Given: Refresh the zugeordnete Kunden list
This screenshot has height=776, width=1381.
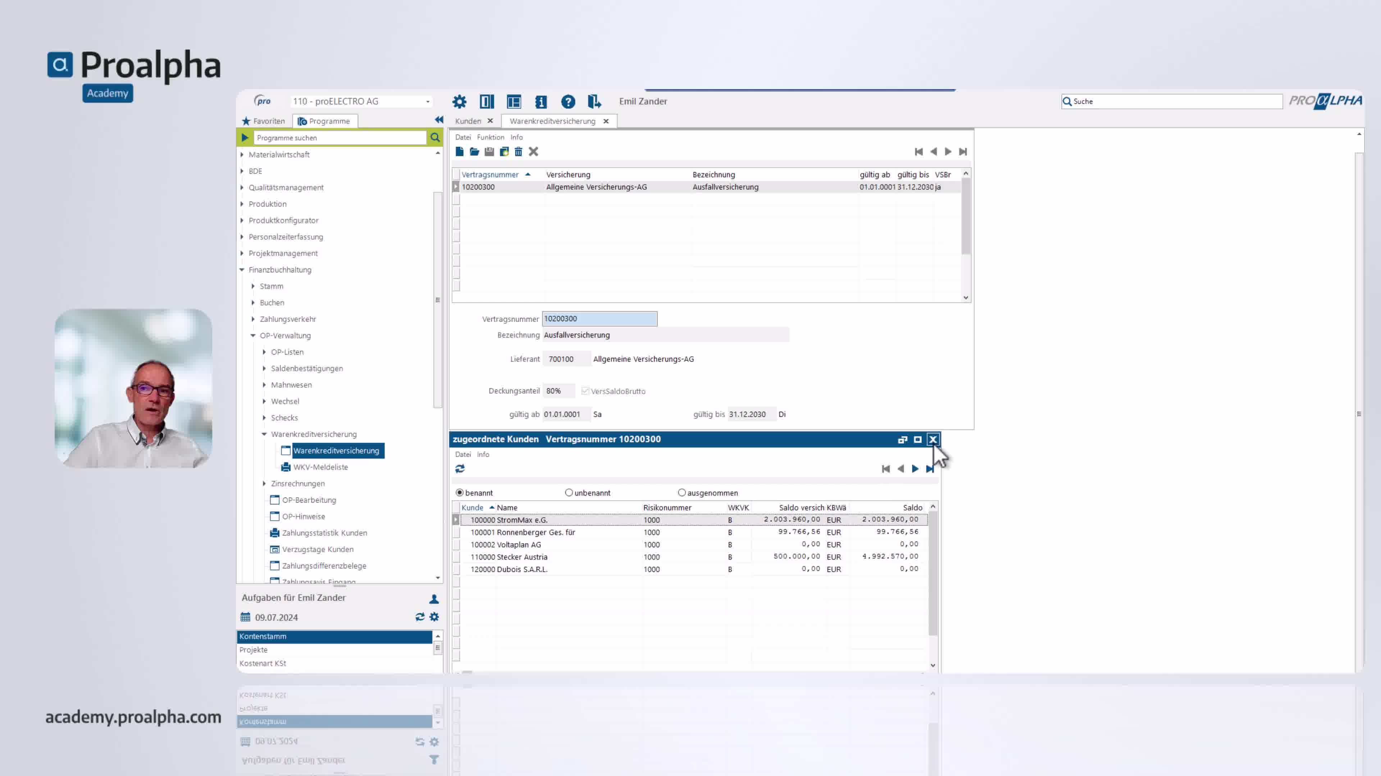Looking at the screenshot, I should [x=460, y=468].
